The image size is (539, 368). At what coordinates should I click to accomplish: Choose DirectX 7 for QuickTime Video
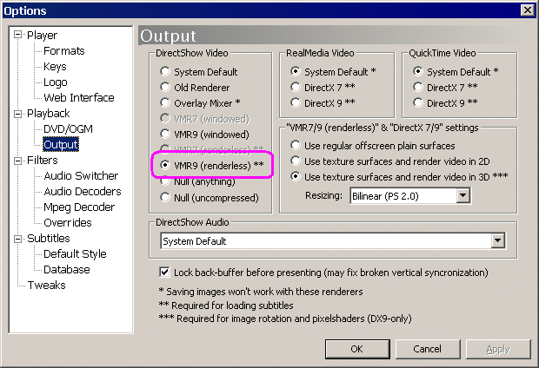pos(416,88)
